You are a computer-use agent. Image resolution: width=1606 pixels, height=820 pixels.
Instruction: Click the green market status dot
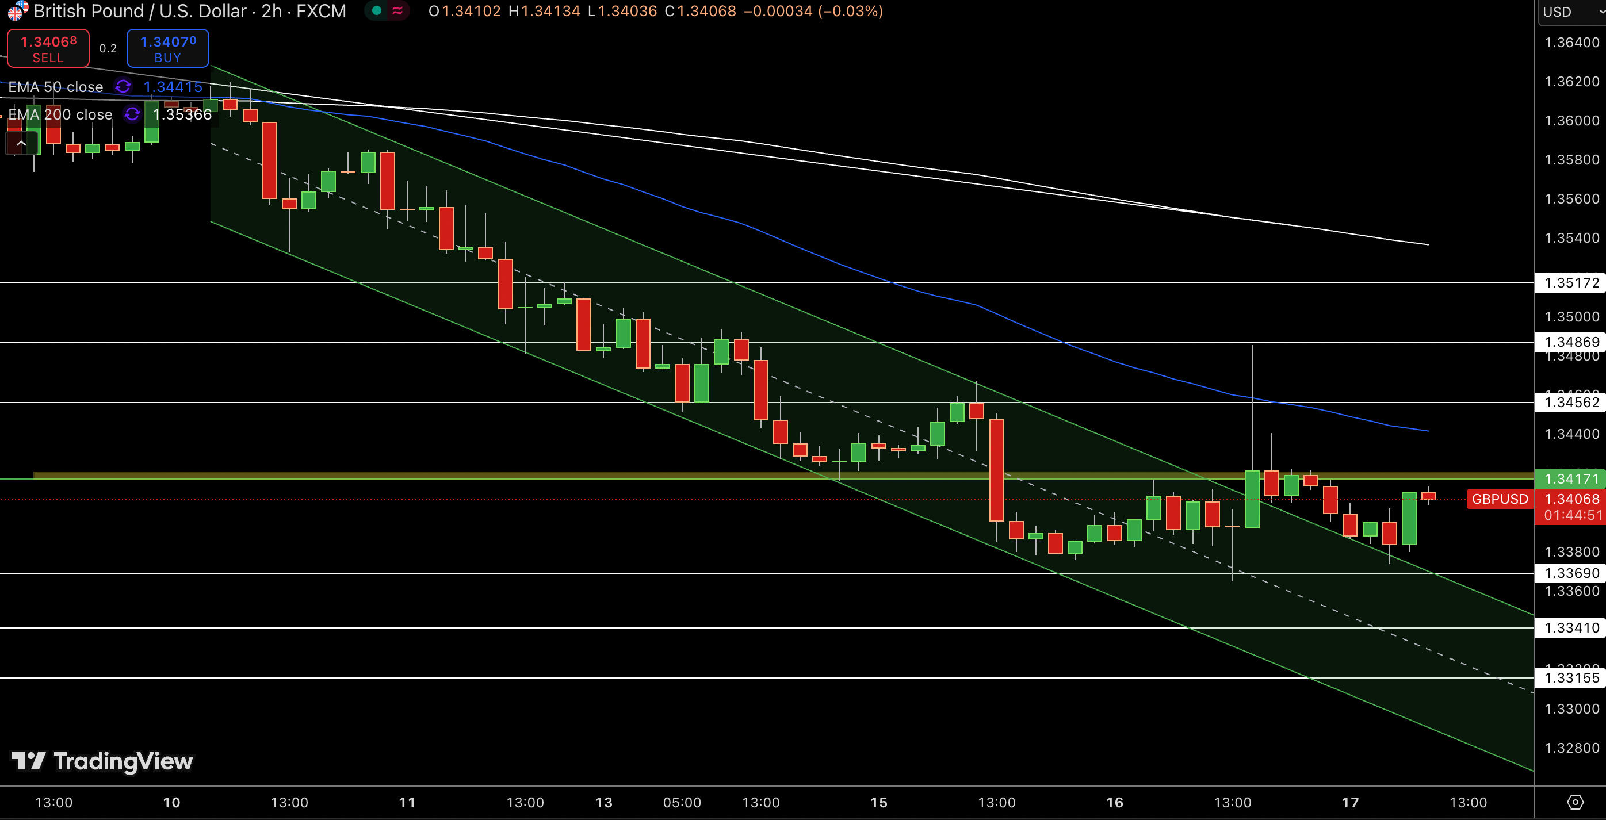pos(377,10)
